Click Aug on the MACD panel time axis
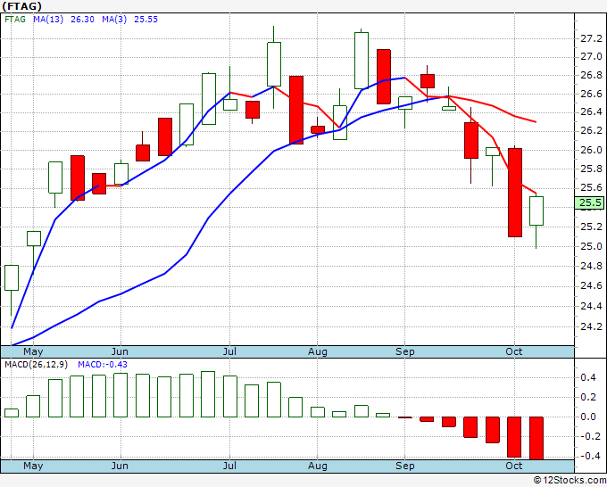Screen dimensions: 607x487 click(318, 466)
